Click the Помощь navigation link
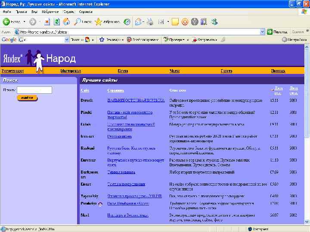 pos(278,70)
